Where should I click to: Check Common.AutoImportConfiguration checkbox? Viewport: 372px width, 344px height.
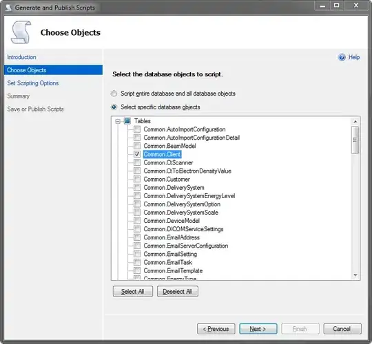[137, 129]
